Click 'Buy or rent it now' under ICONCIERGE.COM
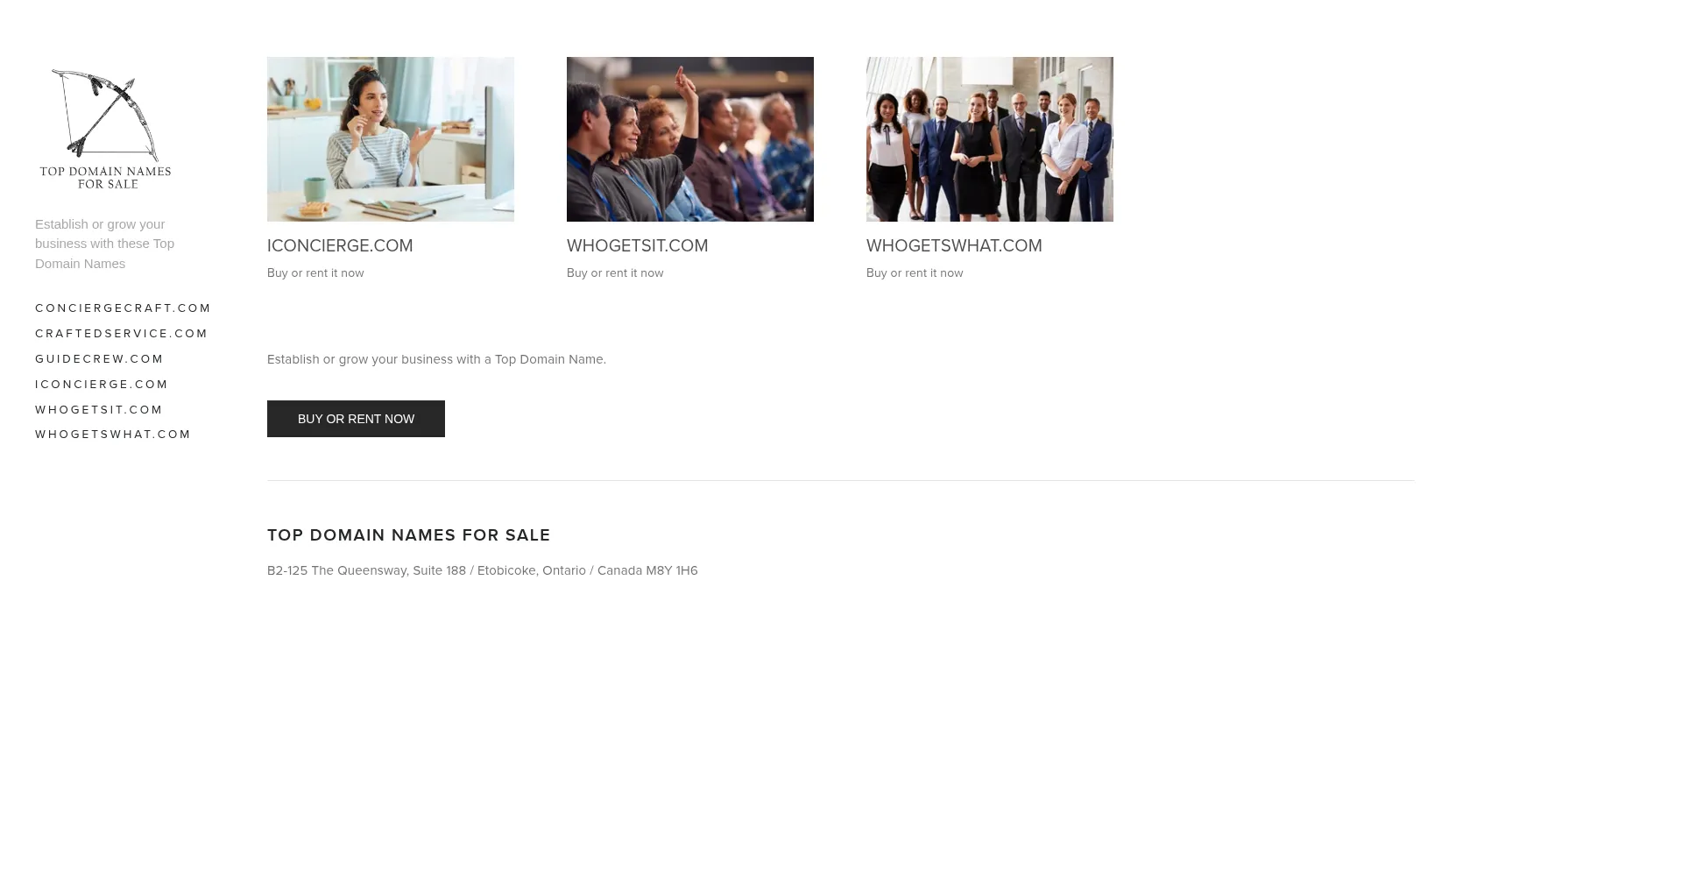The width and height of the screenshot is (1682, 870). click(x=315, y=273)
